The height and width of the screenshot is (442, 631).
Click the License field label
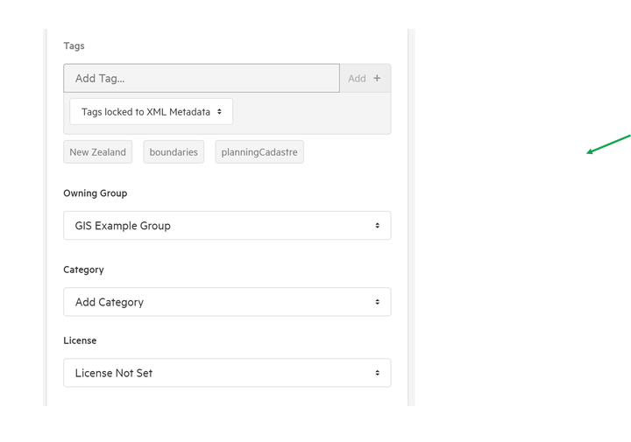(80, 340)
